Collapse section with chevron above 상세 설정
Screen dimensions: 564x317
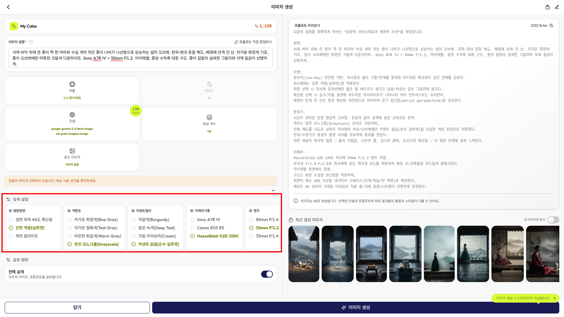click(273, 190)
